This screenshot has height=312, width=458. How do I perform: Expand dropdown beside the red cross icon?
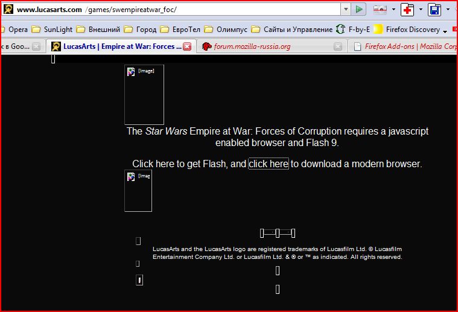421,10
